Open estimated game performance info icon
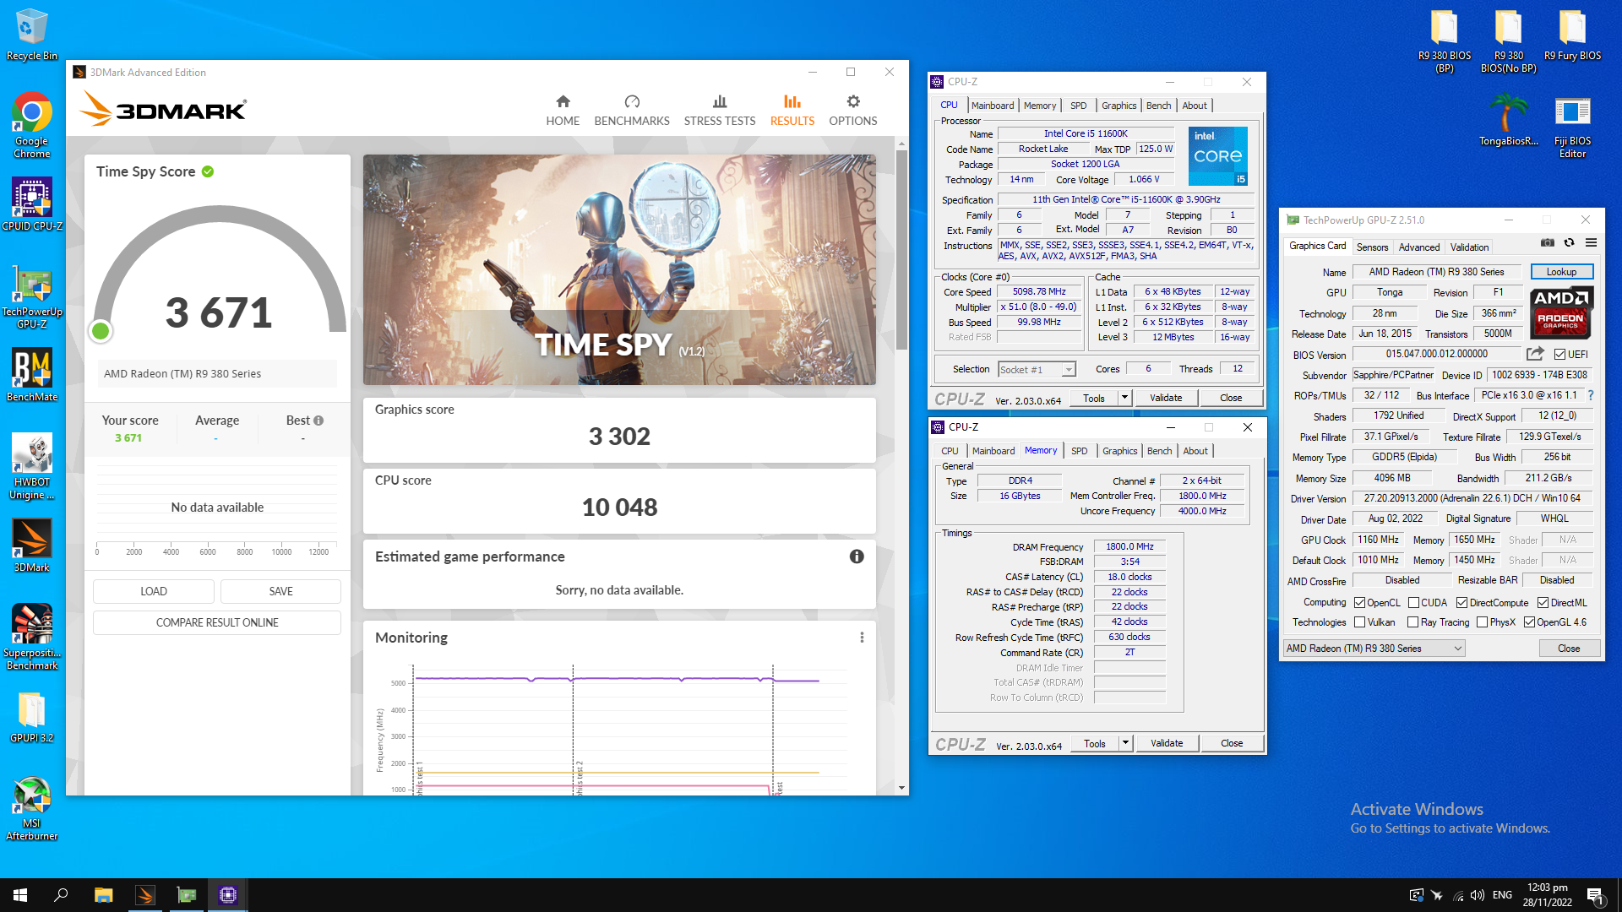 coord(857,556)
